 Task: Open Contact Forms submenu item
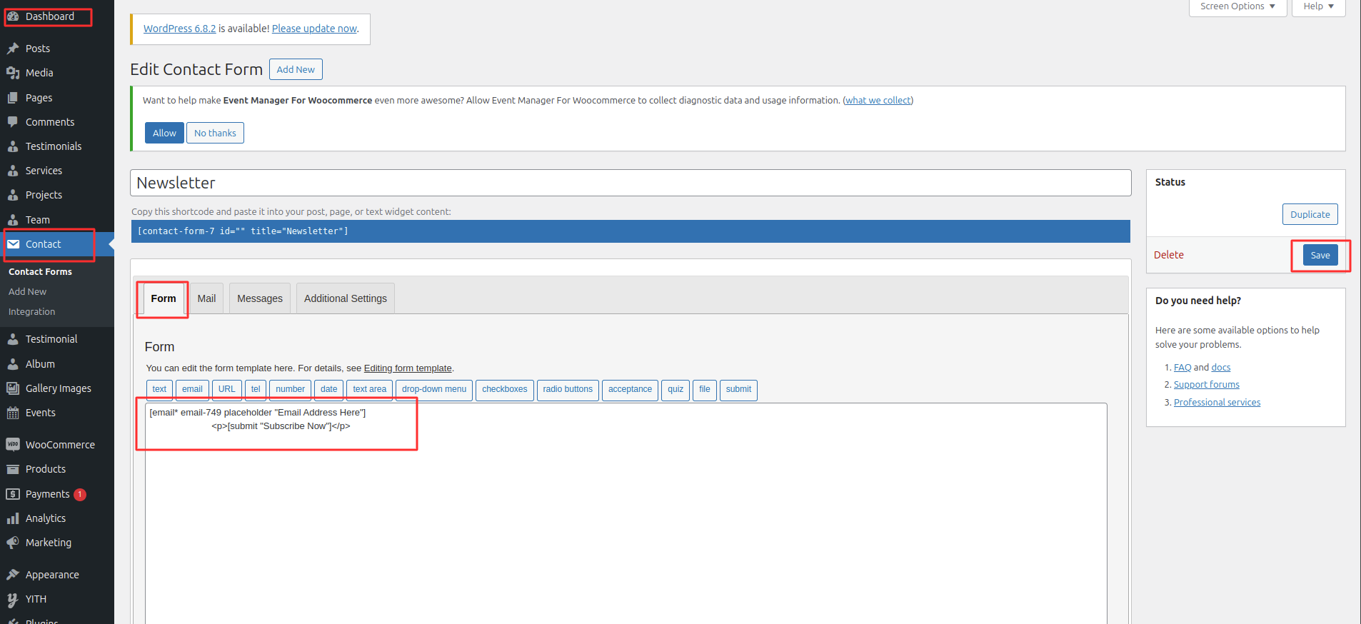point(40,272)
